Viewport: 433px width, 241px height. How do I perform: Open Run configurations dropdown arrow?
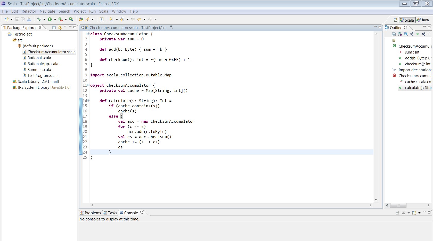pyautogui.click(x=55, y=19)
